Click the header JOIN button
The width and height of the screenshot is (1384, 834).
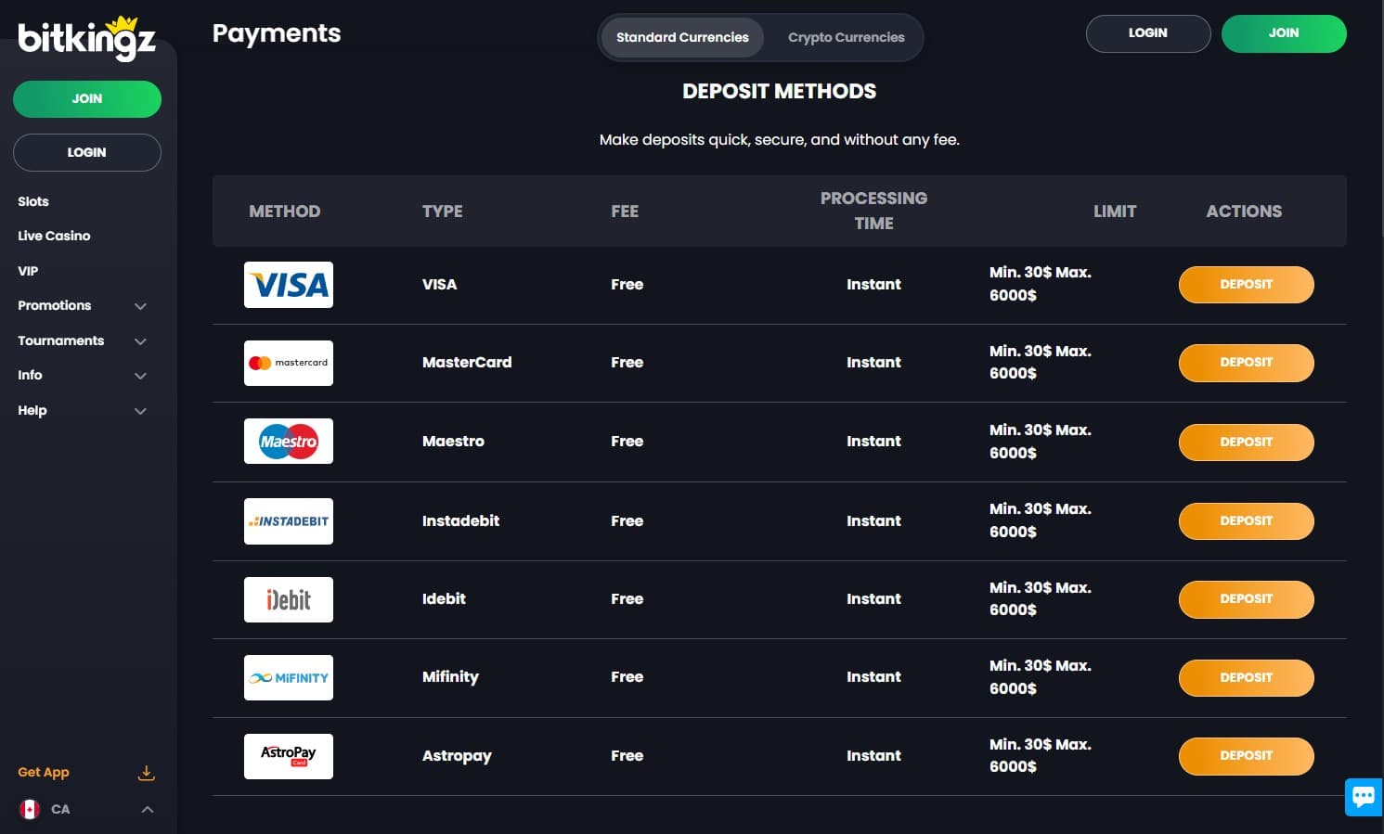point(1284,33)
